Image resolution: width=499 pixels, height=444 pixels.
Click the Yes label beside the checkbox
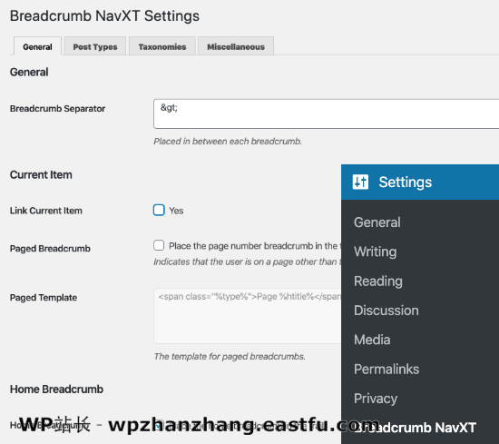(176, 211)
